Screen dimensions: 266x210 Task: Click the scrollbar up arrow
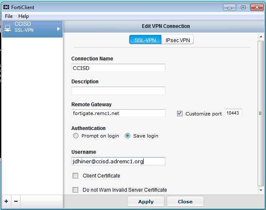tap(261, 37)
